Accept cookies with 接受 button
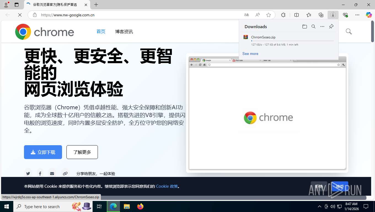The width and height of the screenshot is (375, 212). [x=340, y=186]
